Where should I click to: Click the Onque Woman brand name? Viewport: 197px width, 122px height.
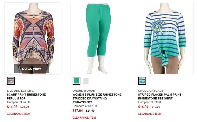[x=84, y=91]
